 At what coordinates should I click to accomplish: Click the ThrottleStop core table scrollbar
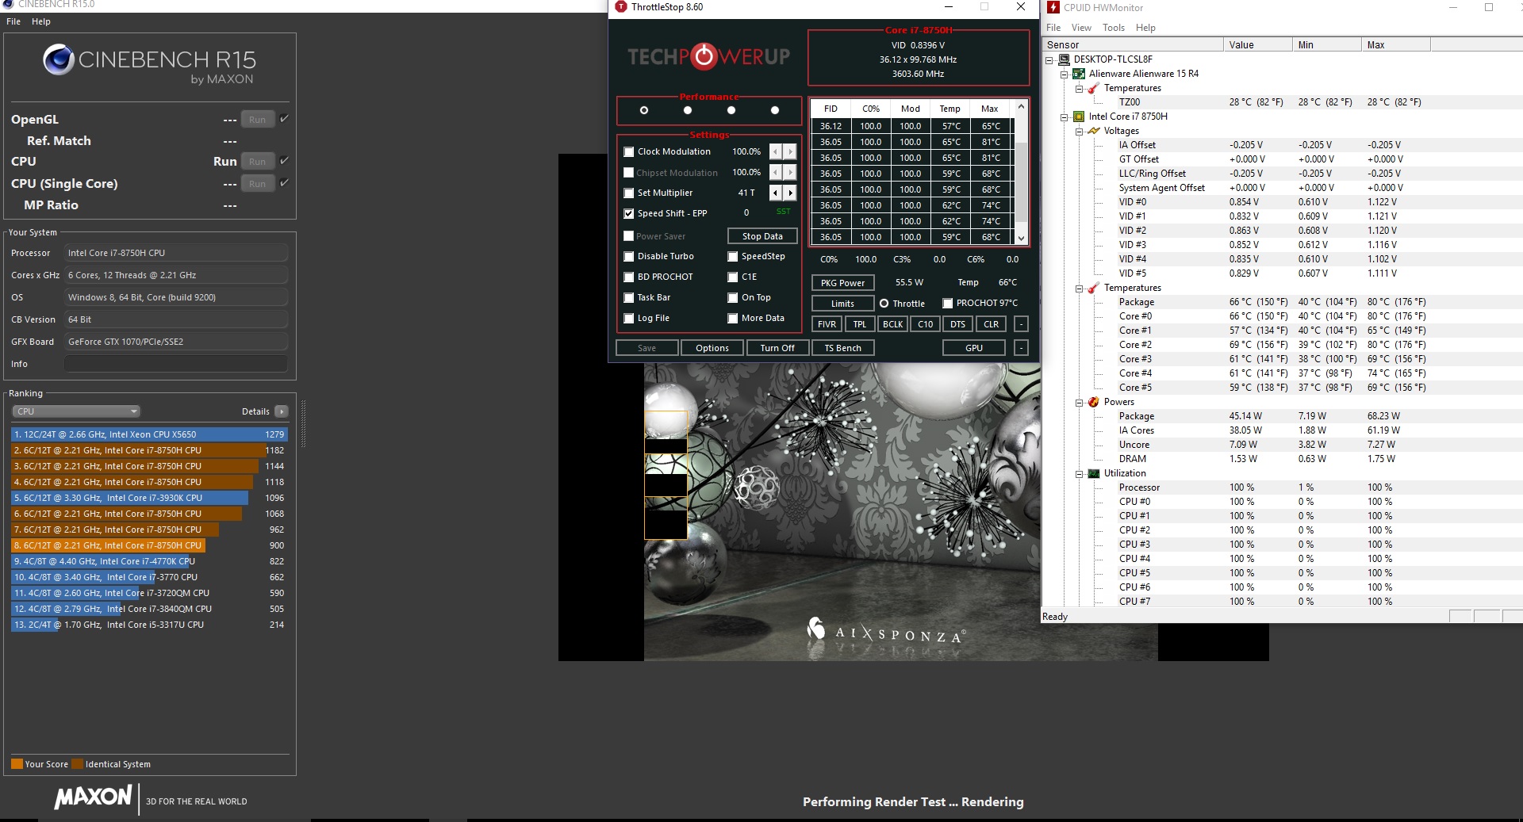(1021, 172)
